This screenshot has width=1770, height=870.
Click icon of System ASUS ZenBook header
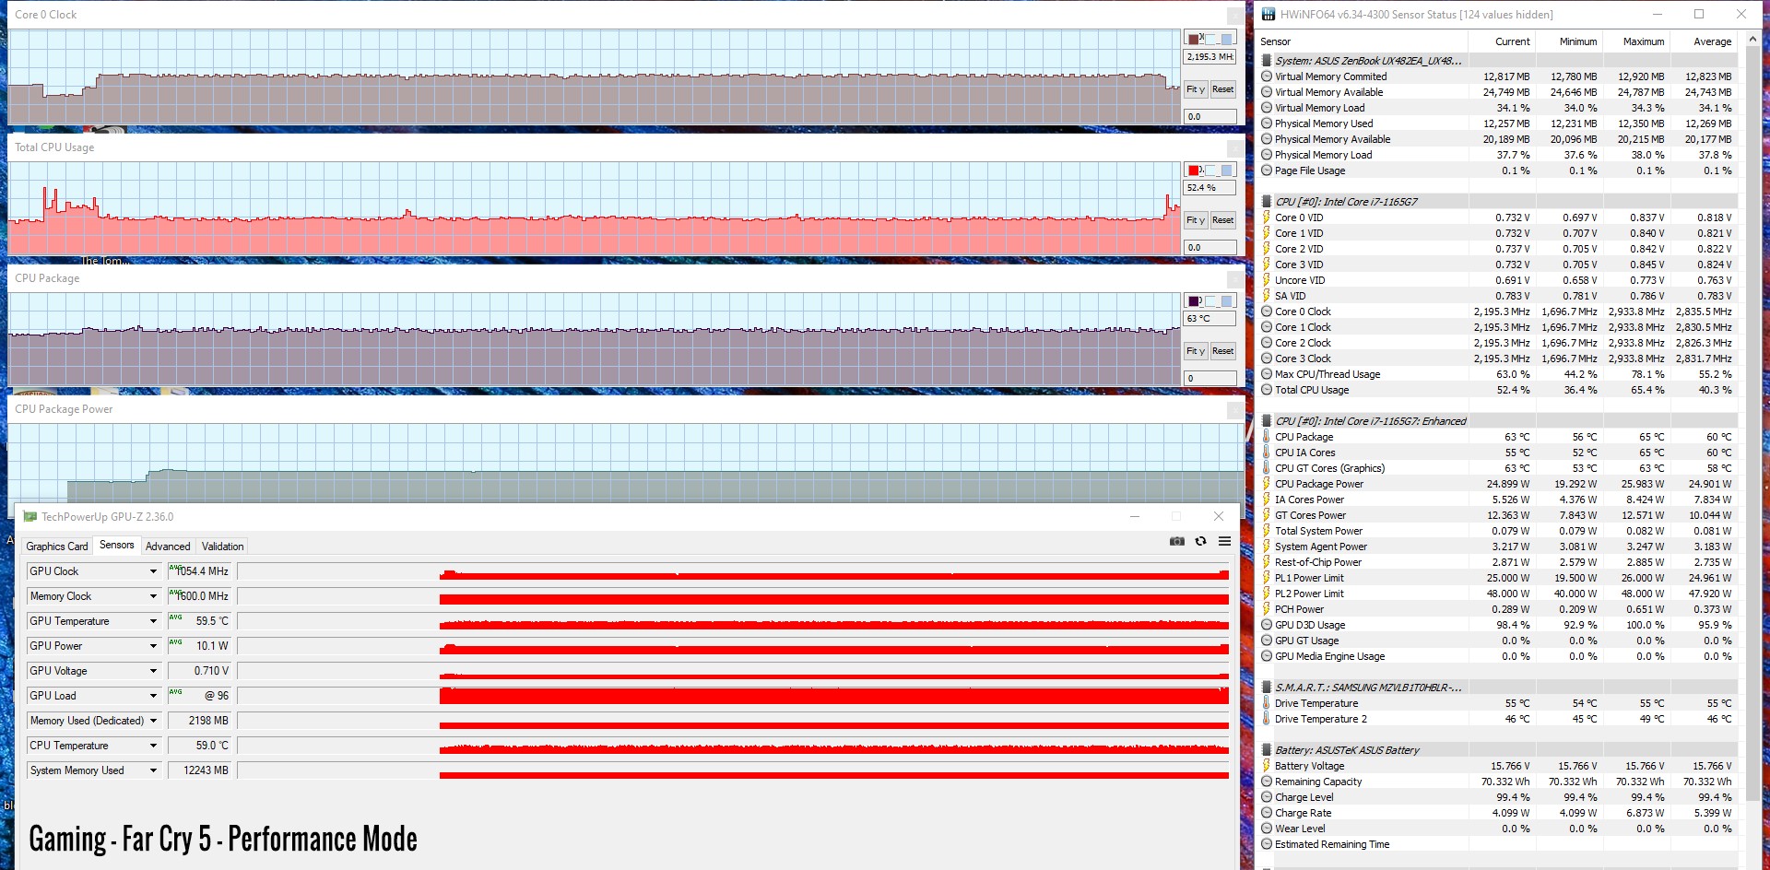pyautogui.click(x=1267, y=61)
